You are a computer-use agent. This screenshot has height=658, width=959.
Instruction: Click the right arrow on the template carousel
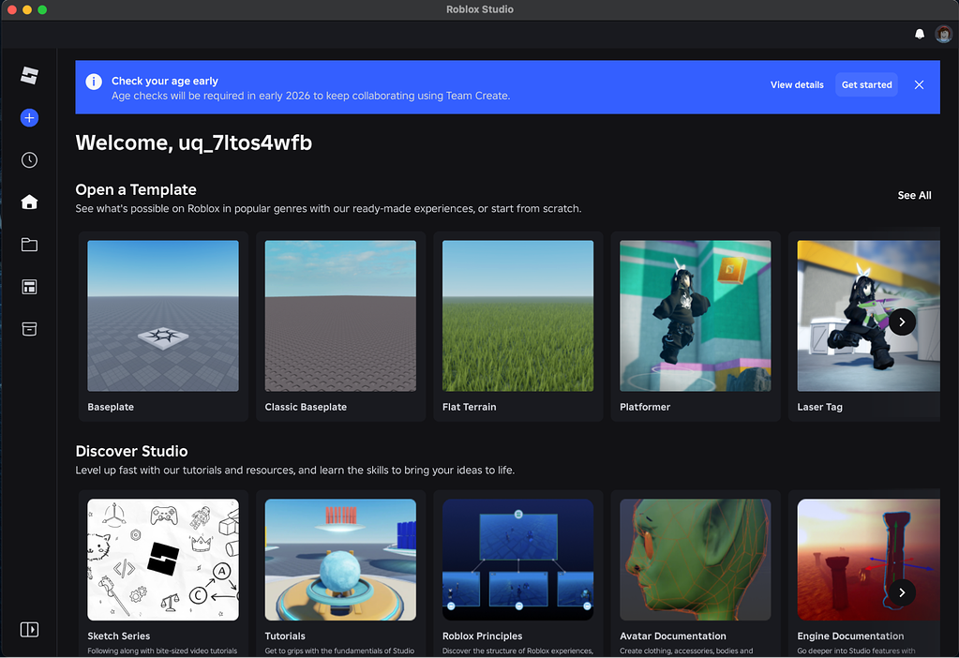click(901, 322)
